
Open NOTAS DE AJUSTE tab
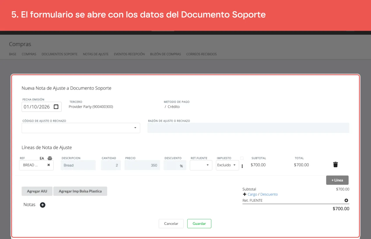click(96, 54)
